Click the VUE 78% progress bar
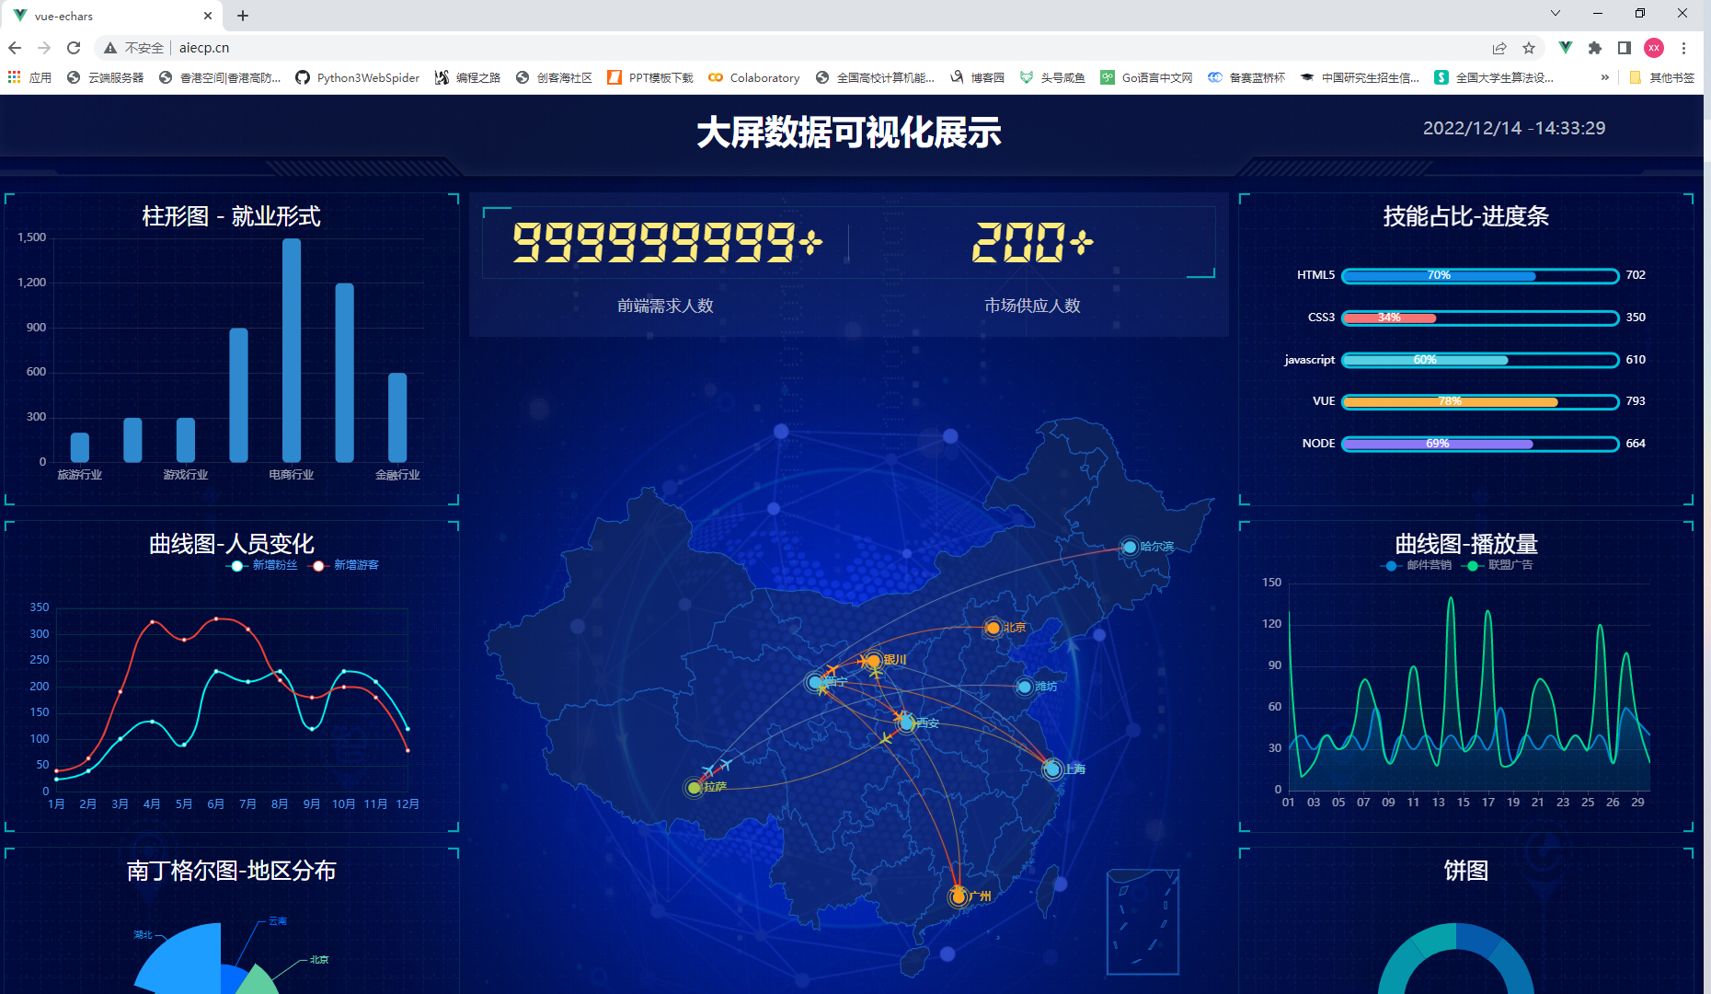This screenshot has height=994, width=1711. [1480, 401]
